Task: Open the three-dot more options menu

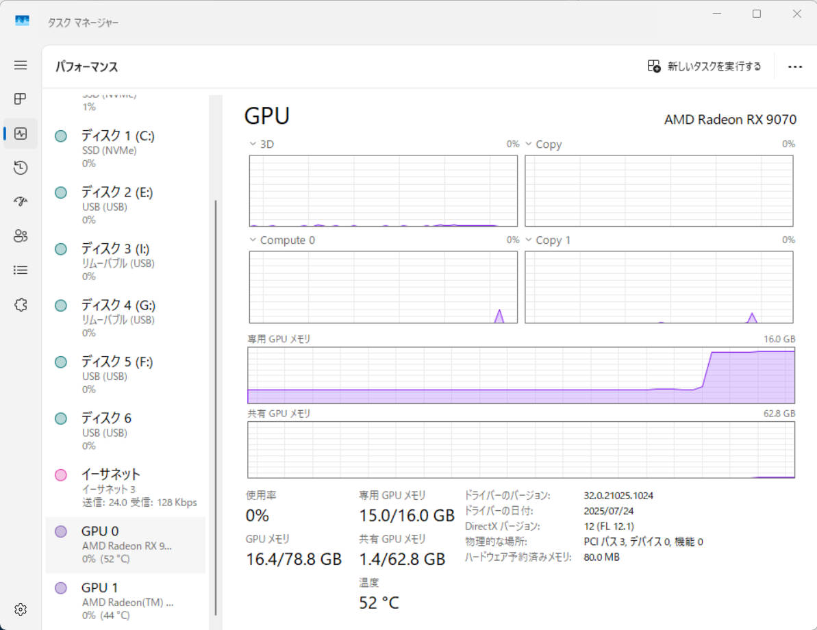Action: 794,66
